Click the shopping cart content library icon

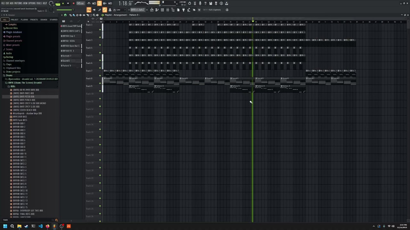(199, 10)
